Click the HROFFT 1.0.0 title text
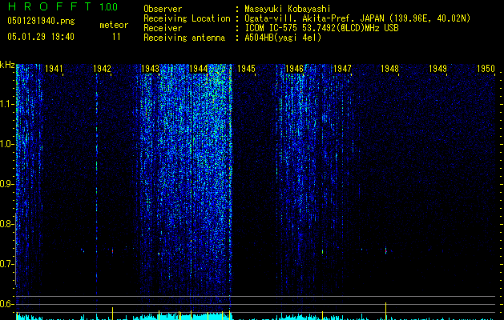The width and height of the screenshot is (504, 320). 62,6
